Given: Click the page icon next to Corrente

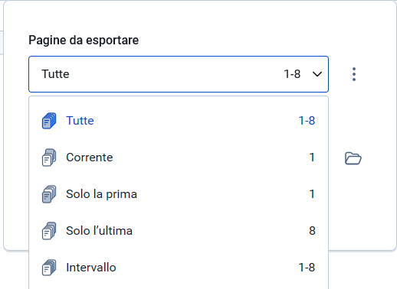Looking at the screenshot, I should [49, 157].
